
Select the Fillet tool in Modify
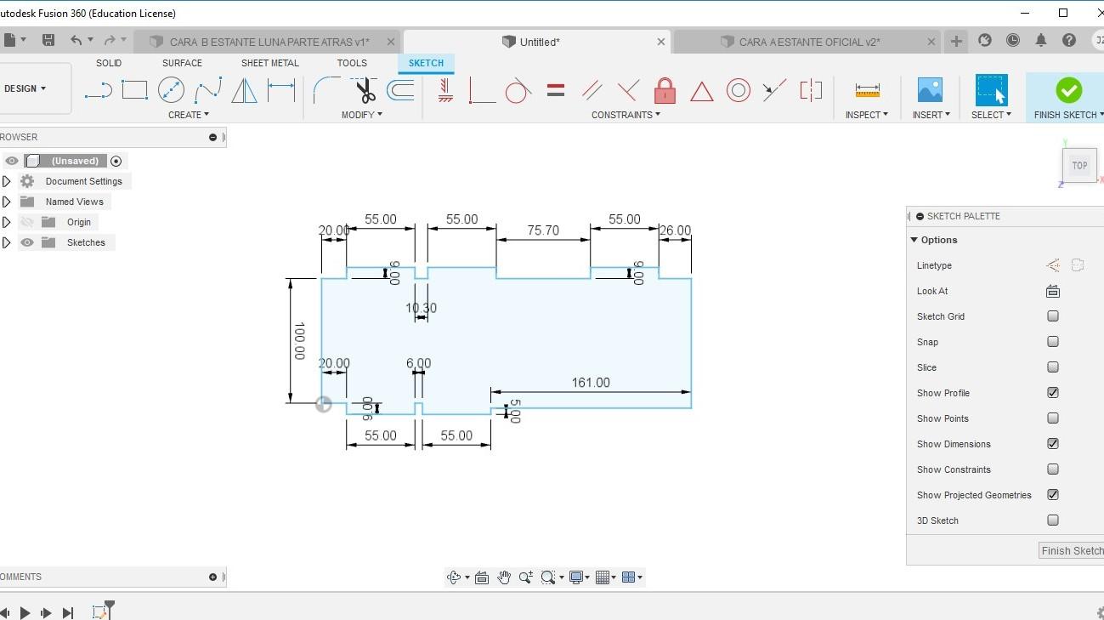(326, 90)
